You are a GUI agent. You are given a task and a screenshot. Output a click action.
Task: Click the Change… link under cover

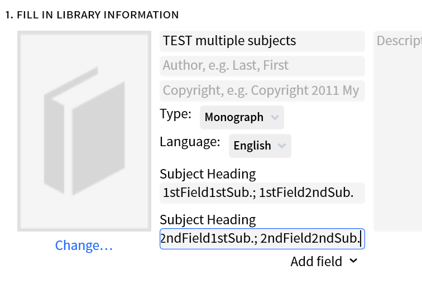pos(84,246)
